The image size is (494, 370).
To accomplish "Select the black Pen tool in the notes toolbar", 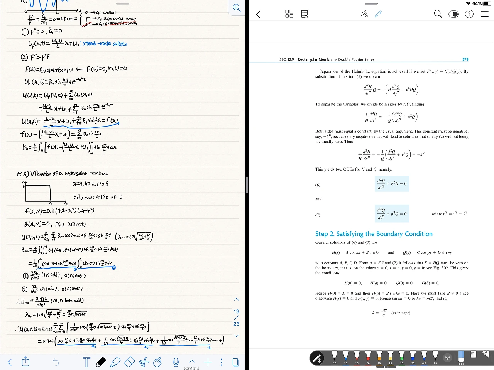I will (x=101, y=362).
